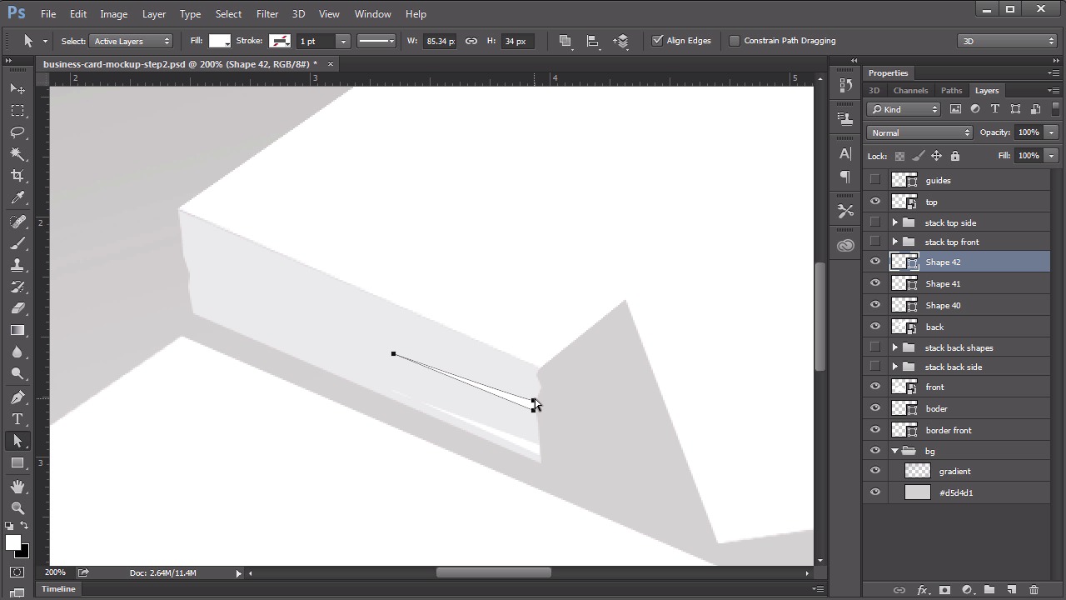Select the Pen tool
This screenshot has height=600, width=1066.
click(x=17, y=397)
